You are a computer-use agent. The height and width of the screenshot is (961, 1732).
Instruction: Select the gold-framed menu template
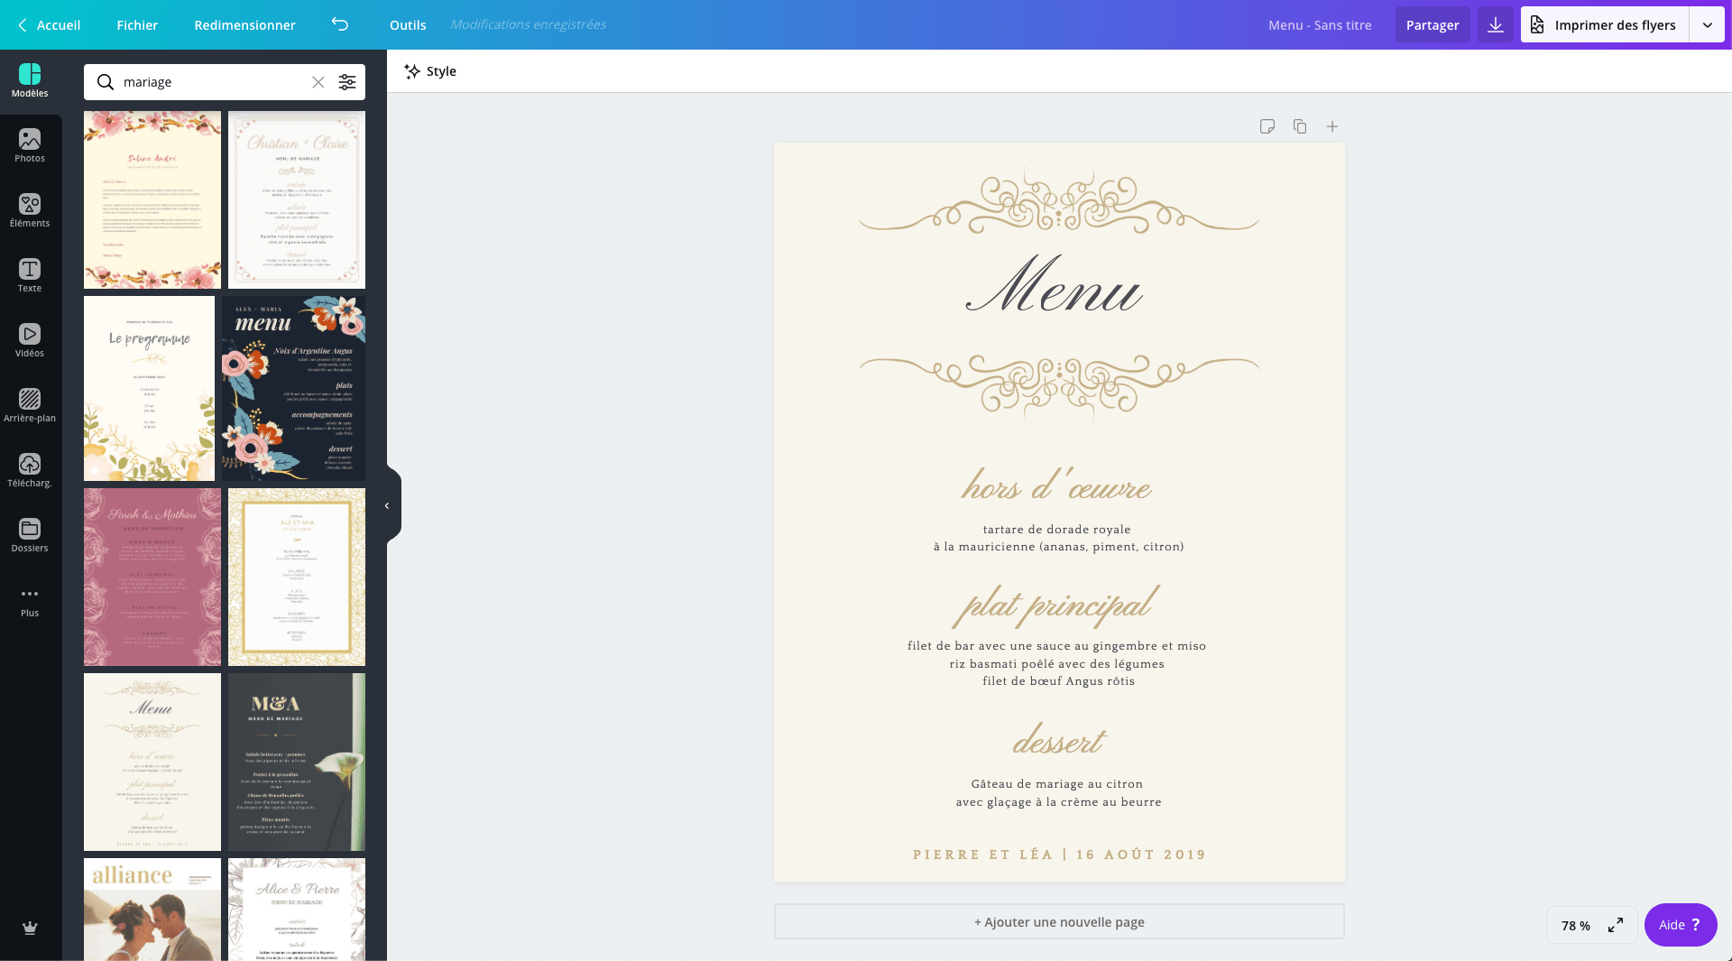click(297, 577)
